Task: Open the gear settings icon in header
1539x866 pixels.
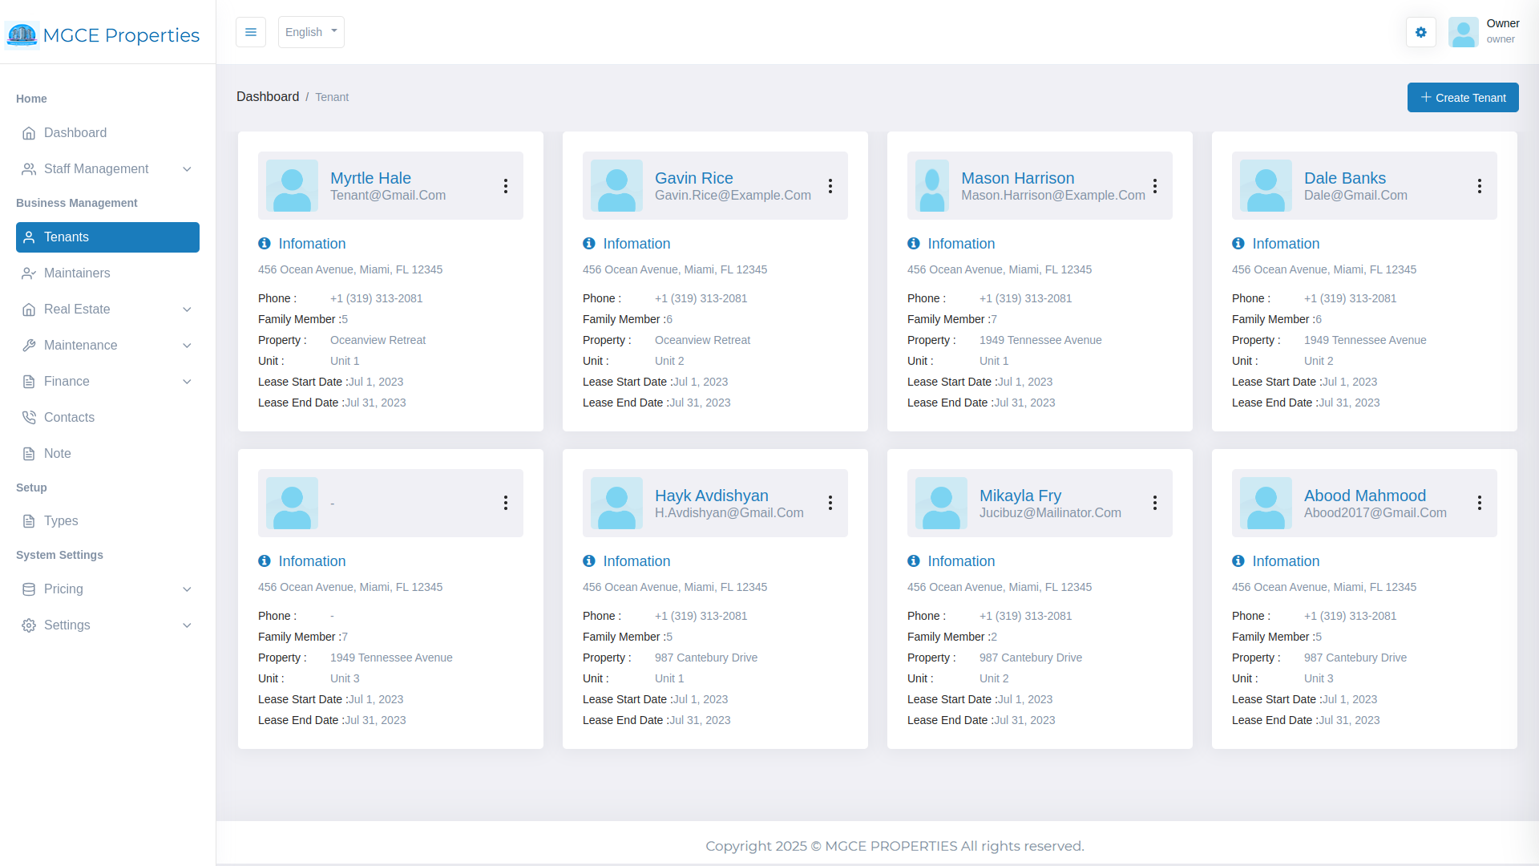Action: pyautogui.click(x=1420, y=32)
